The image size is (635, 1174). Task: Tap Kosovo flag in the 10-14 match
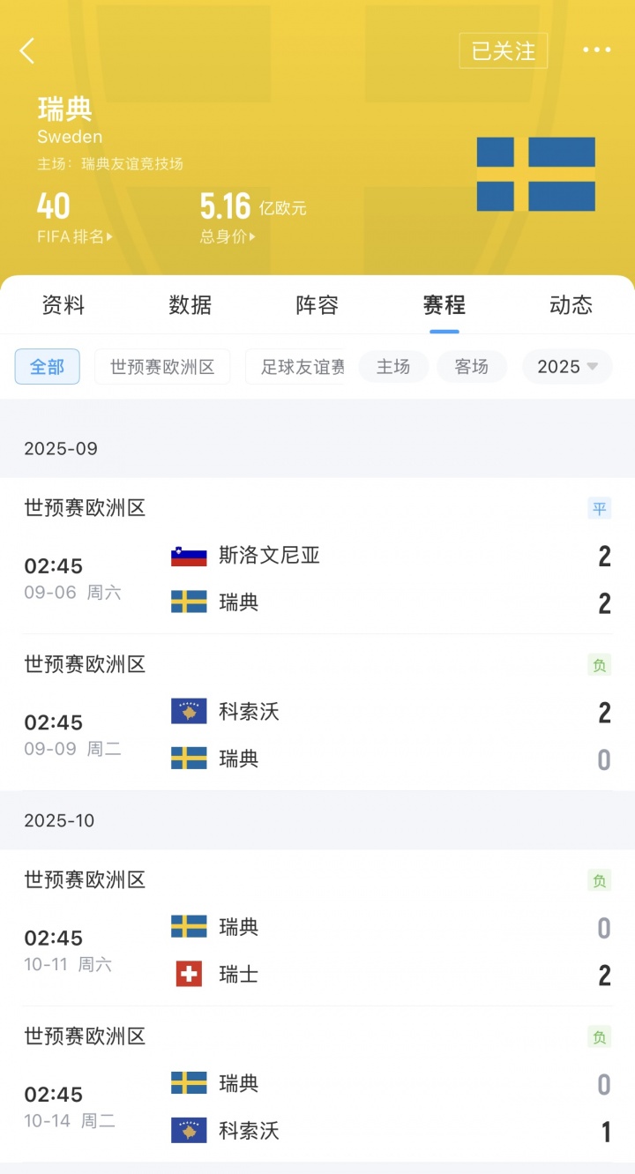pos(189,1131)
